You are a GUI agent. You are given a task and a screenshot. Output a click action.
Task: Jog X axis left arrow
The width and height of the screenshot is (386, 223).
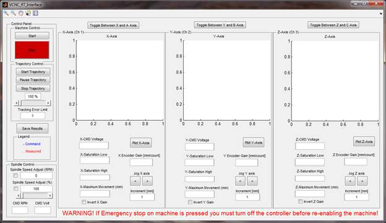point(135,181)
